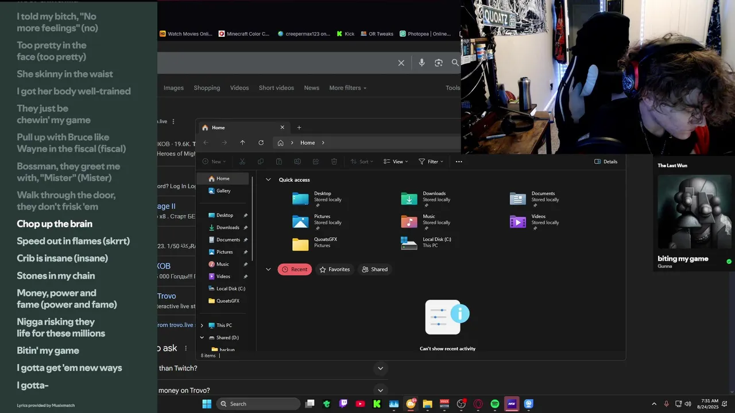Clear the browser search box with X

pos(401,63)
